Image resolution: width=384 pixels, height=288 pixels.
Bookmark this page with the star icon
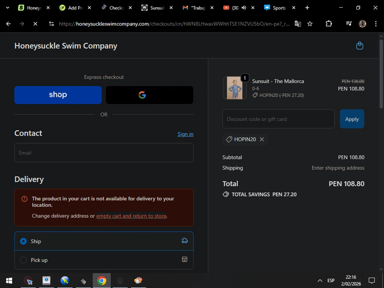(310, 24)
